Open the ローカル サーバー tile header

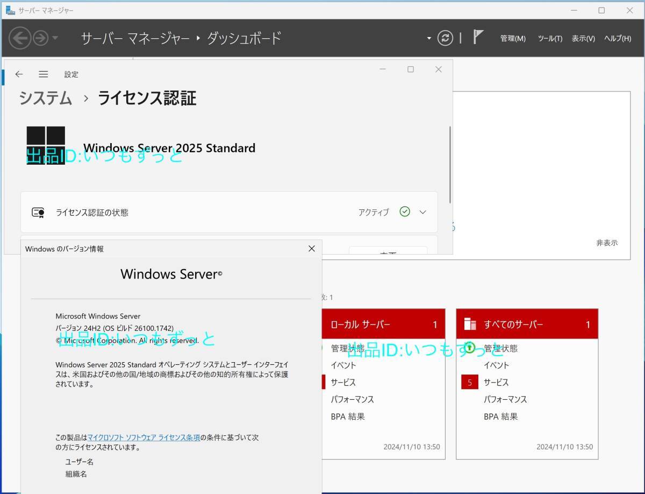[x=384, y=324]
